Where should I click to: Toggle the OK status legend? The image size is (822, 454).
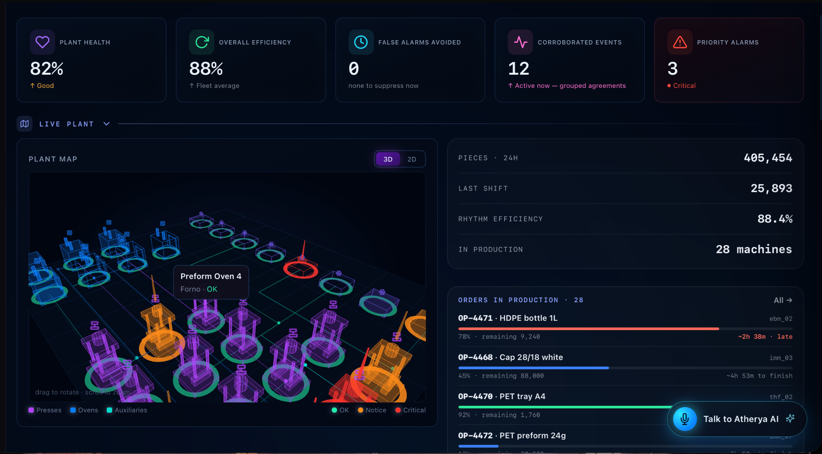coord(340,410)
